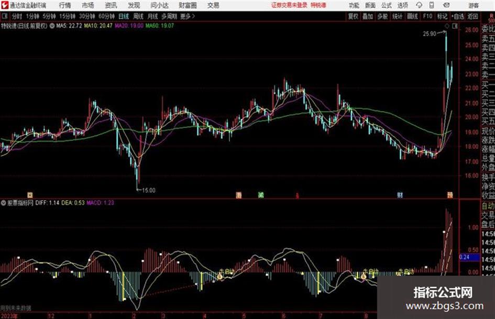Switch to the 30分钟 period tab
The image size is (495, 319).
coord(87,16)
